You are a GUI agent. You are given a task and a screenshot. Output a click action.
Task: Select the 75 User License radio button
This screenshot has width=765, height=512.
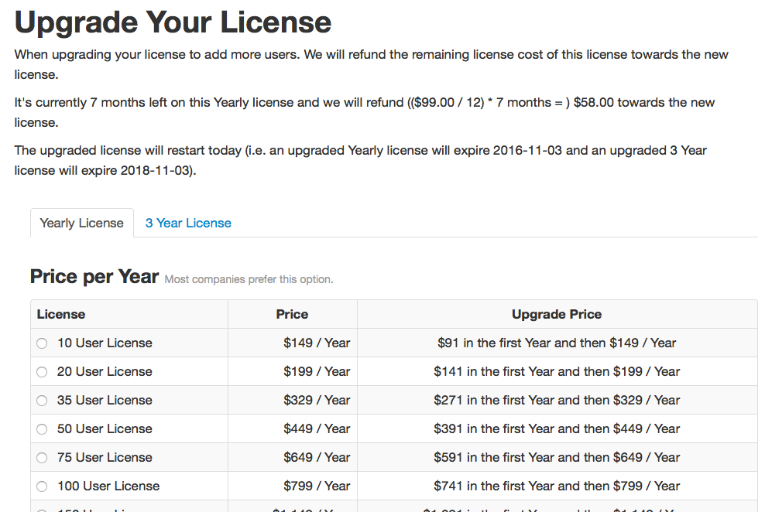click(42, 457)
